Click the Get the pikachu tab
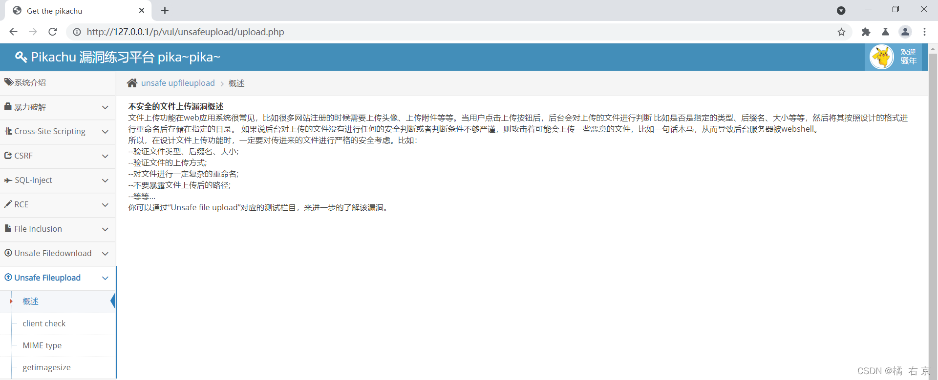 [x=78, y=10]
